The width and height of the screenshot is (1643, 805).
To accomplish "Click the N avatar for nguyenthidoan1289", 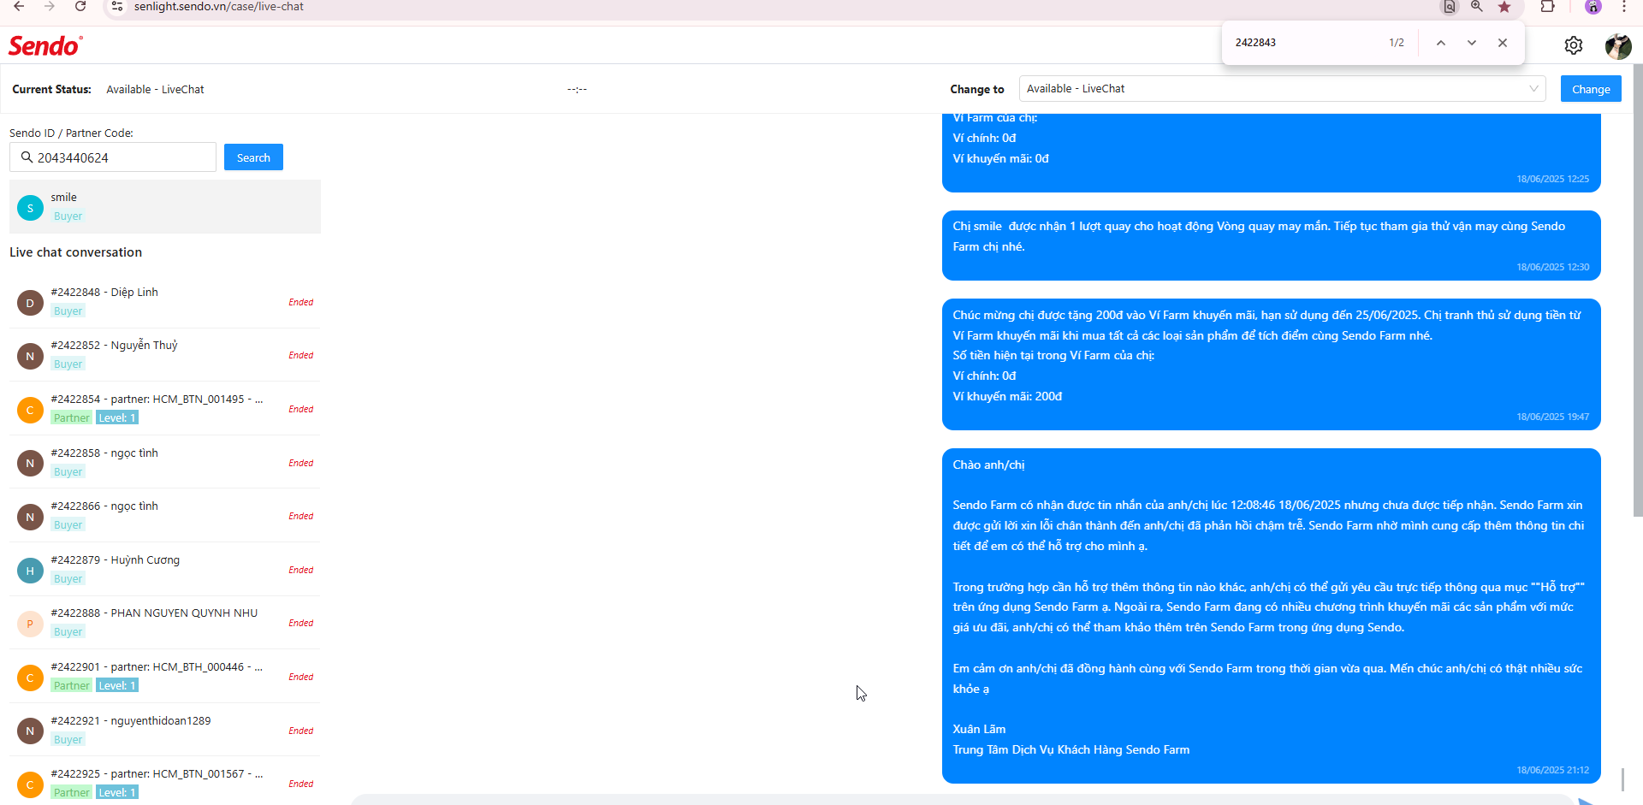I will (x=30, y=731).
